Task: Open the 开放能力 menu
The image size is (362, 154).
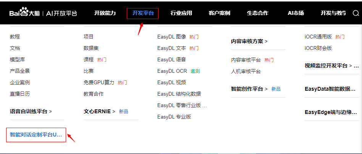Action: point(105,13)
